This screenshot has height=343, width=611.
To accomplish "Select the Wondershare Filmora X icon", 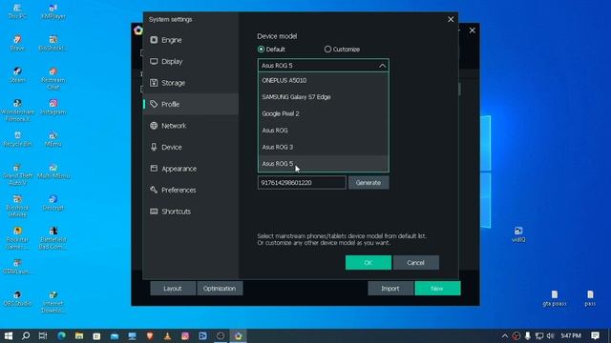I will 17,111.
